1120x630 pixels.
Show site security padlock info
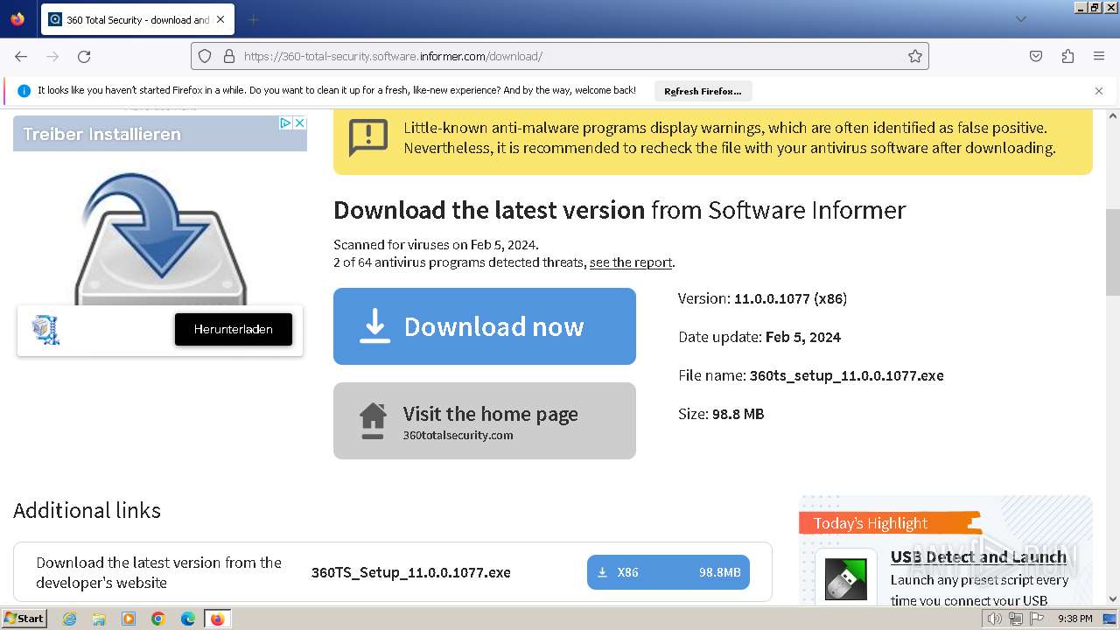[x=229, y=56]
